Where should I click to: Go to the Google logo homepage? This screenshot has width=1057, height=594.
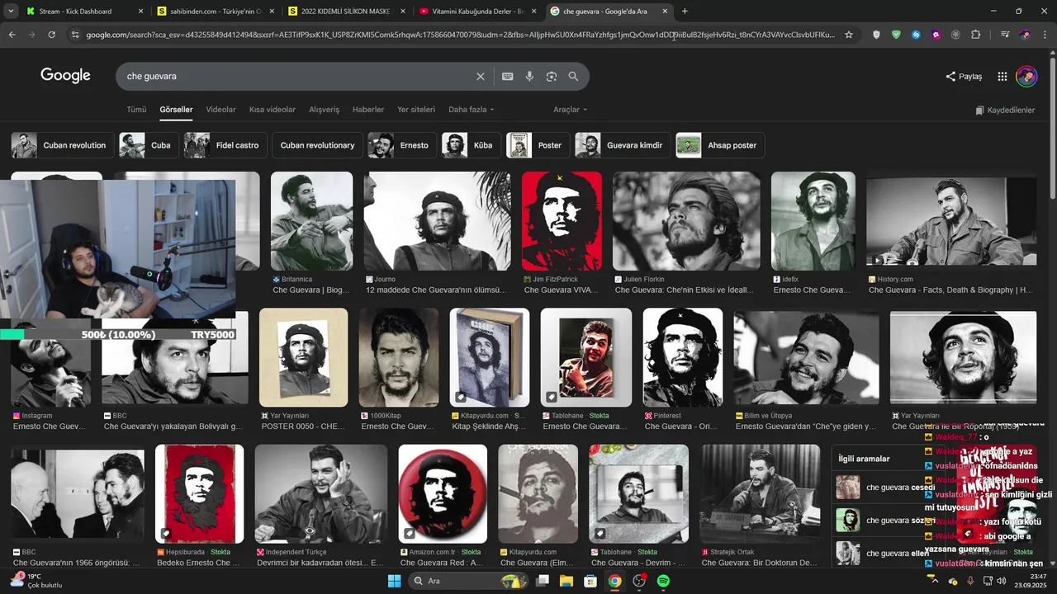[65, 75]
